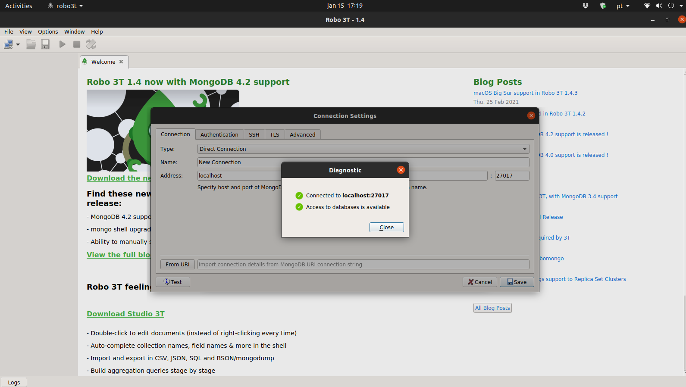The image size is (686, 387).
Task: Open the pt keyboard layout menu
Action: (623, 6)
